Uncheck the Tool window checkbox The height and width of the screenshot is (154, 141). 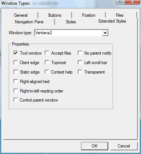point(16,53)
